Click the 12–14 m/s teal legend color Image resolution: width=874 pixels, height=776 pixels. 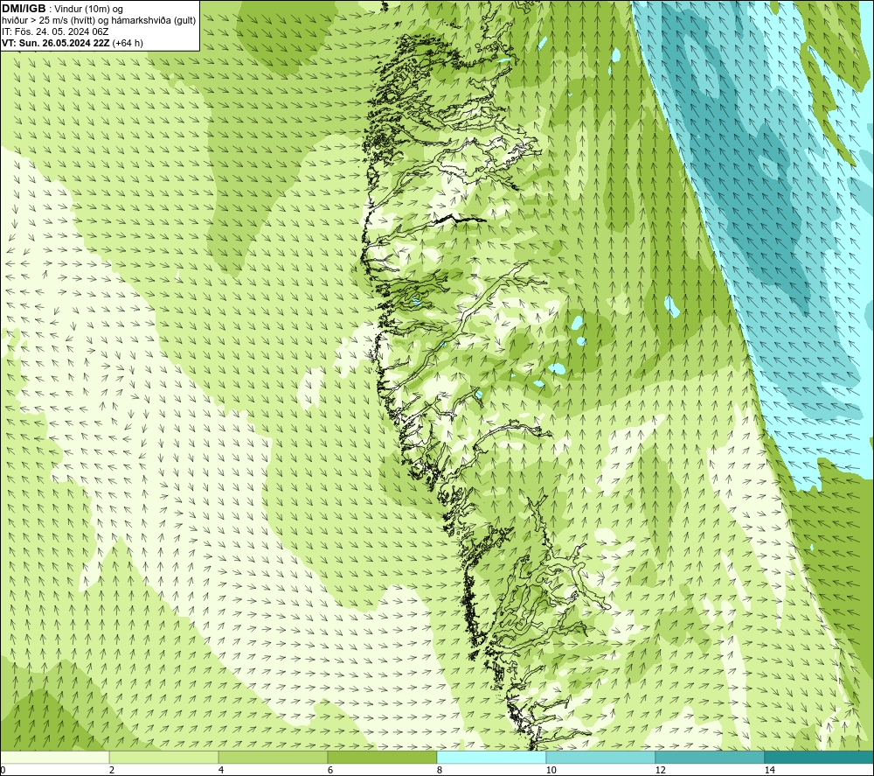(x=710, y=757)
